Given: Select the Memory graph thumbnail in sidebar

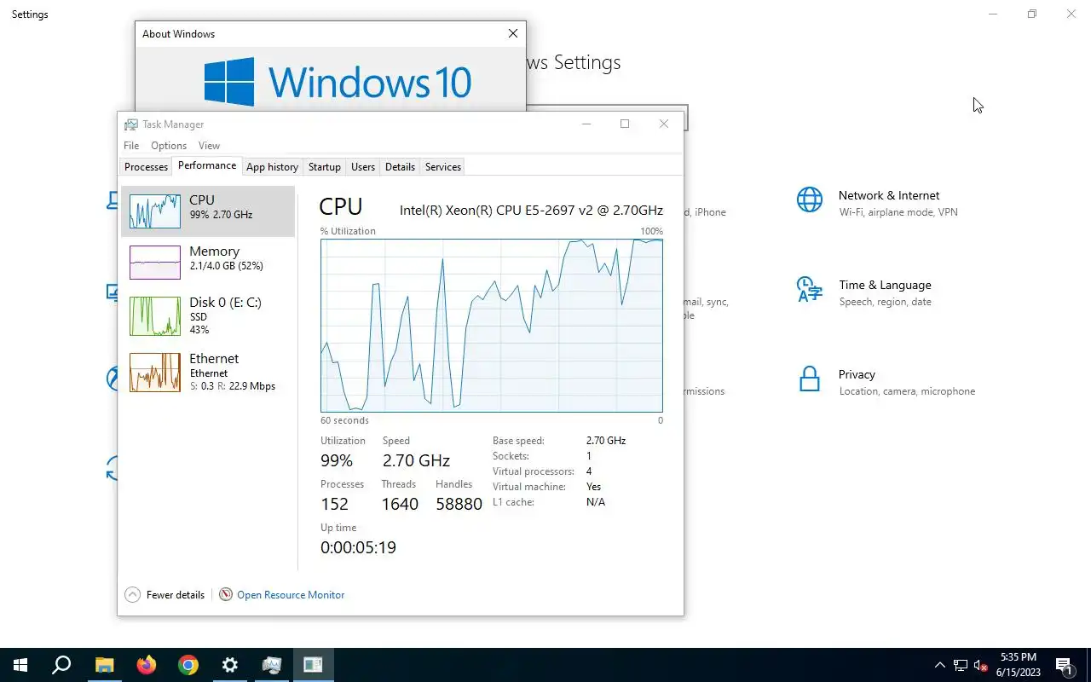Looking at the screenshot, I should tap(155, 263).
